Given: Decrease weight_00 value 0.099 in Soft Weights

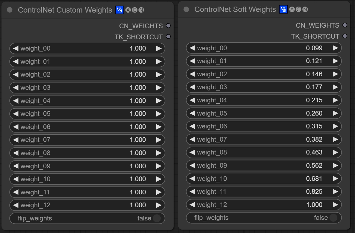Looking at the screenshot, I should click(192, 48).
